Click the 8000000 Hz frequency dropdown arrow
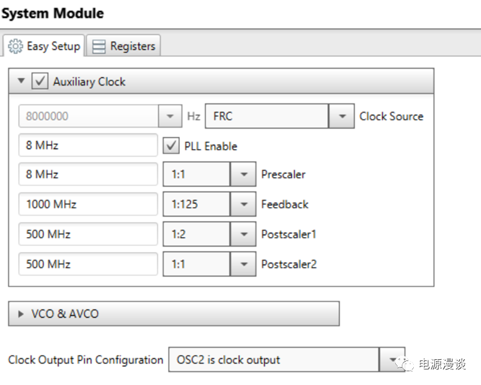Image resolution: width=481 pixels, height=385 pixels. 170,117
